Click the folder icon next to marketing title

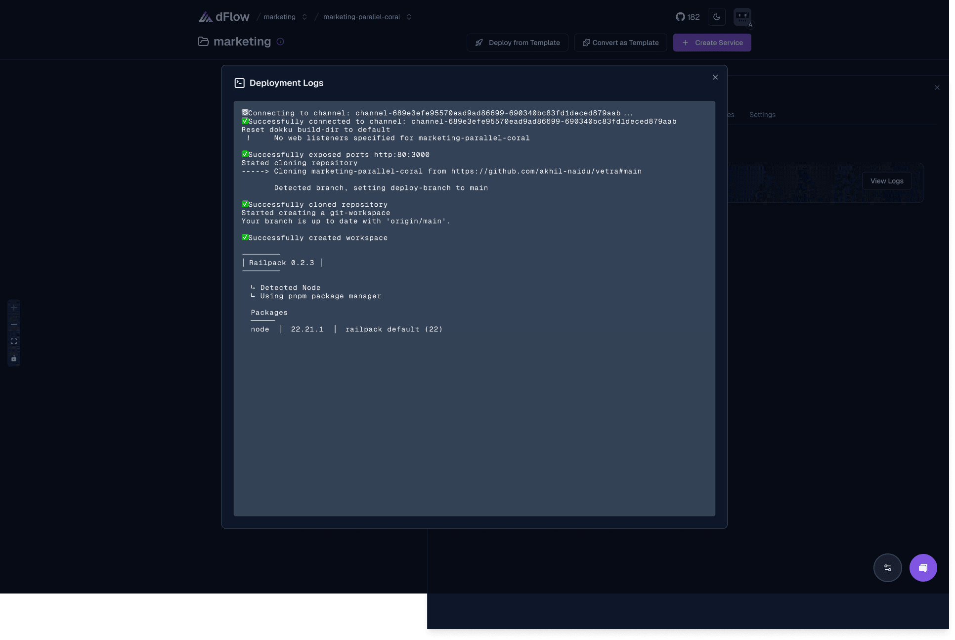click(204, 42)
